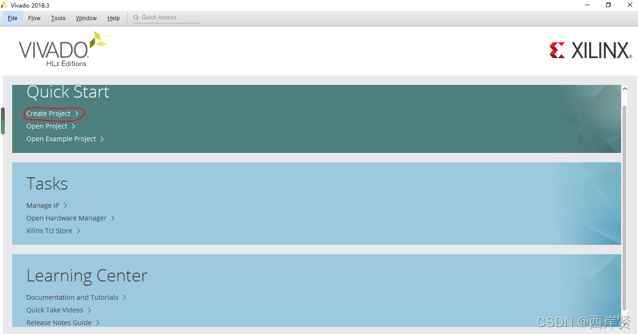Click chevron next to Create Project

point(77,114)
